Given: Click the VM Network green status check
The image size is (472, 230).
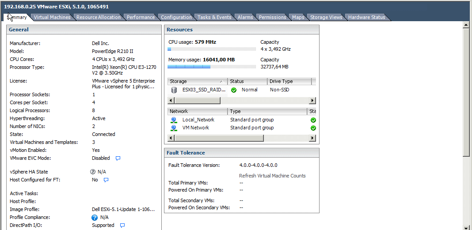Looking at the screenshot, I should [313, 128].
